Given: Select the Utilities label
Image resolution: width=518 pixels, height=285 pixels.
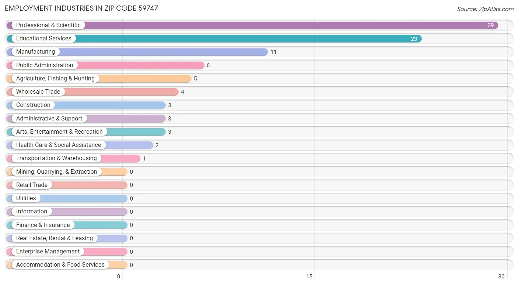Looking at the screenshot, I should (x=26, y=198).
